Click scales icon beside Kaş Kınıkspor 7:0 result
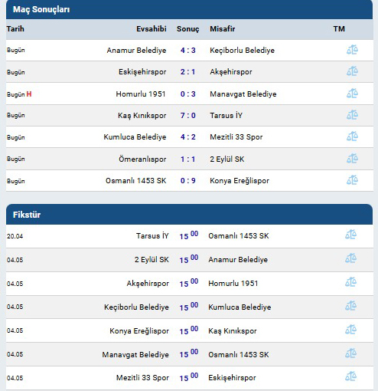This screenshot has height=391, width=378. 352,115
